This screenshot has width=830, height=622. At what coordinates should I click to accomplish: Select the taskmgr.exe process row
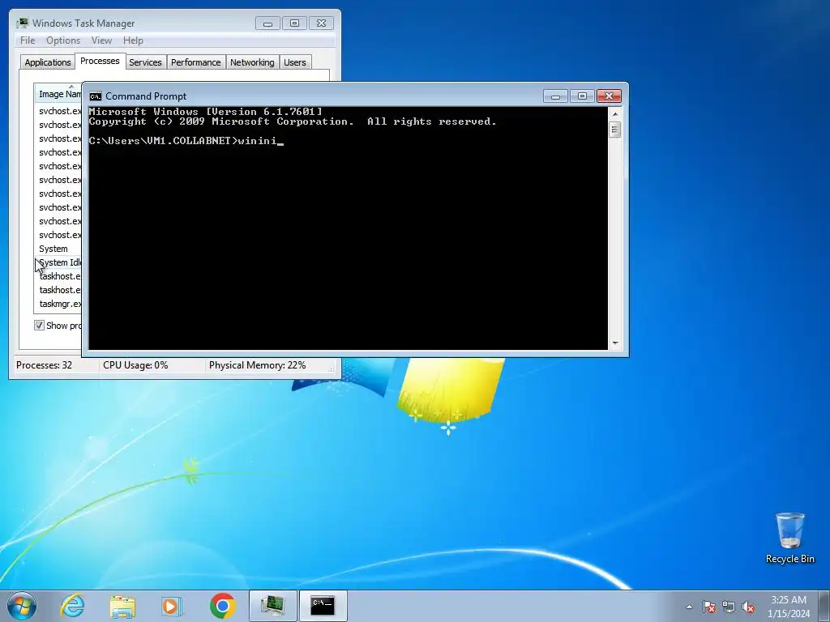click(58, 304)
